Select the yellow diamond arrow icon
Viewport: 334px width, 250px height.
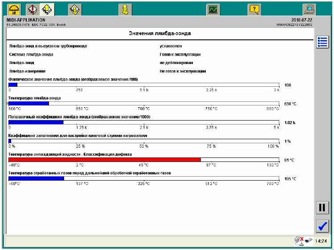[46, 8]
